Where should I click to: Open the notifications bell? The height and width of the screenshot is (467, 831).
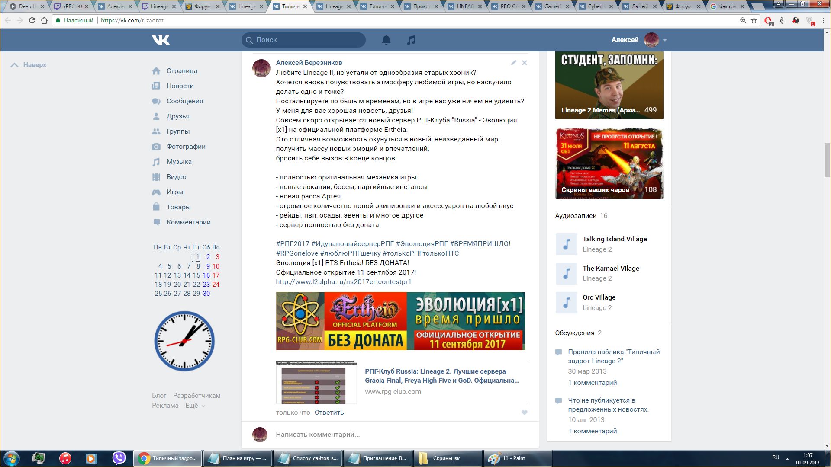coord(386,40)
